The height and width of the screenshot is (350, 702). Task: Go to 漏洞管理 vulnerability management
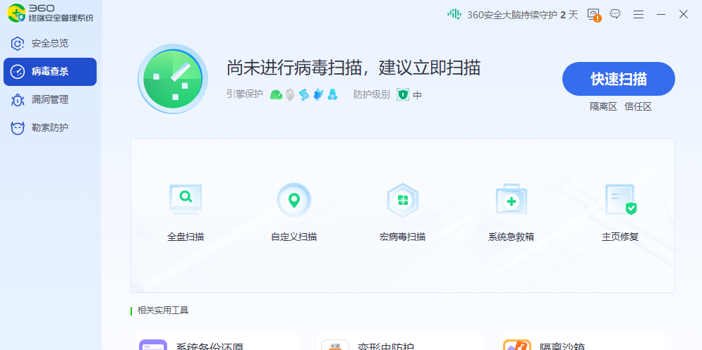coord(49,99)
